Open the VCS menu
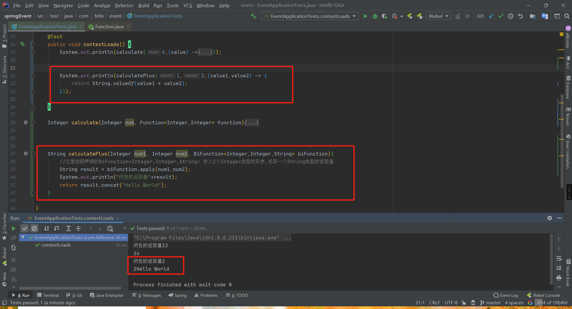This screenshot has width=572, height=309. pos(188,5)
